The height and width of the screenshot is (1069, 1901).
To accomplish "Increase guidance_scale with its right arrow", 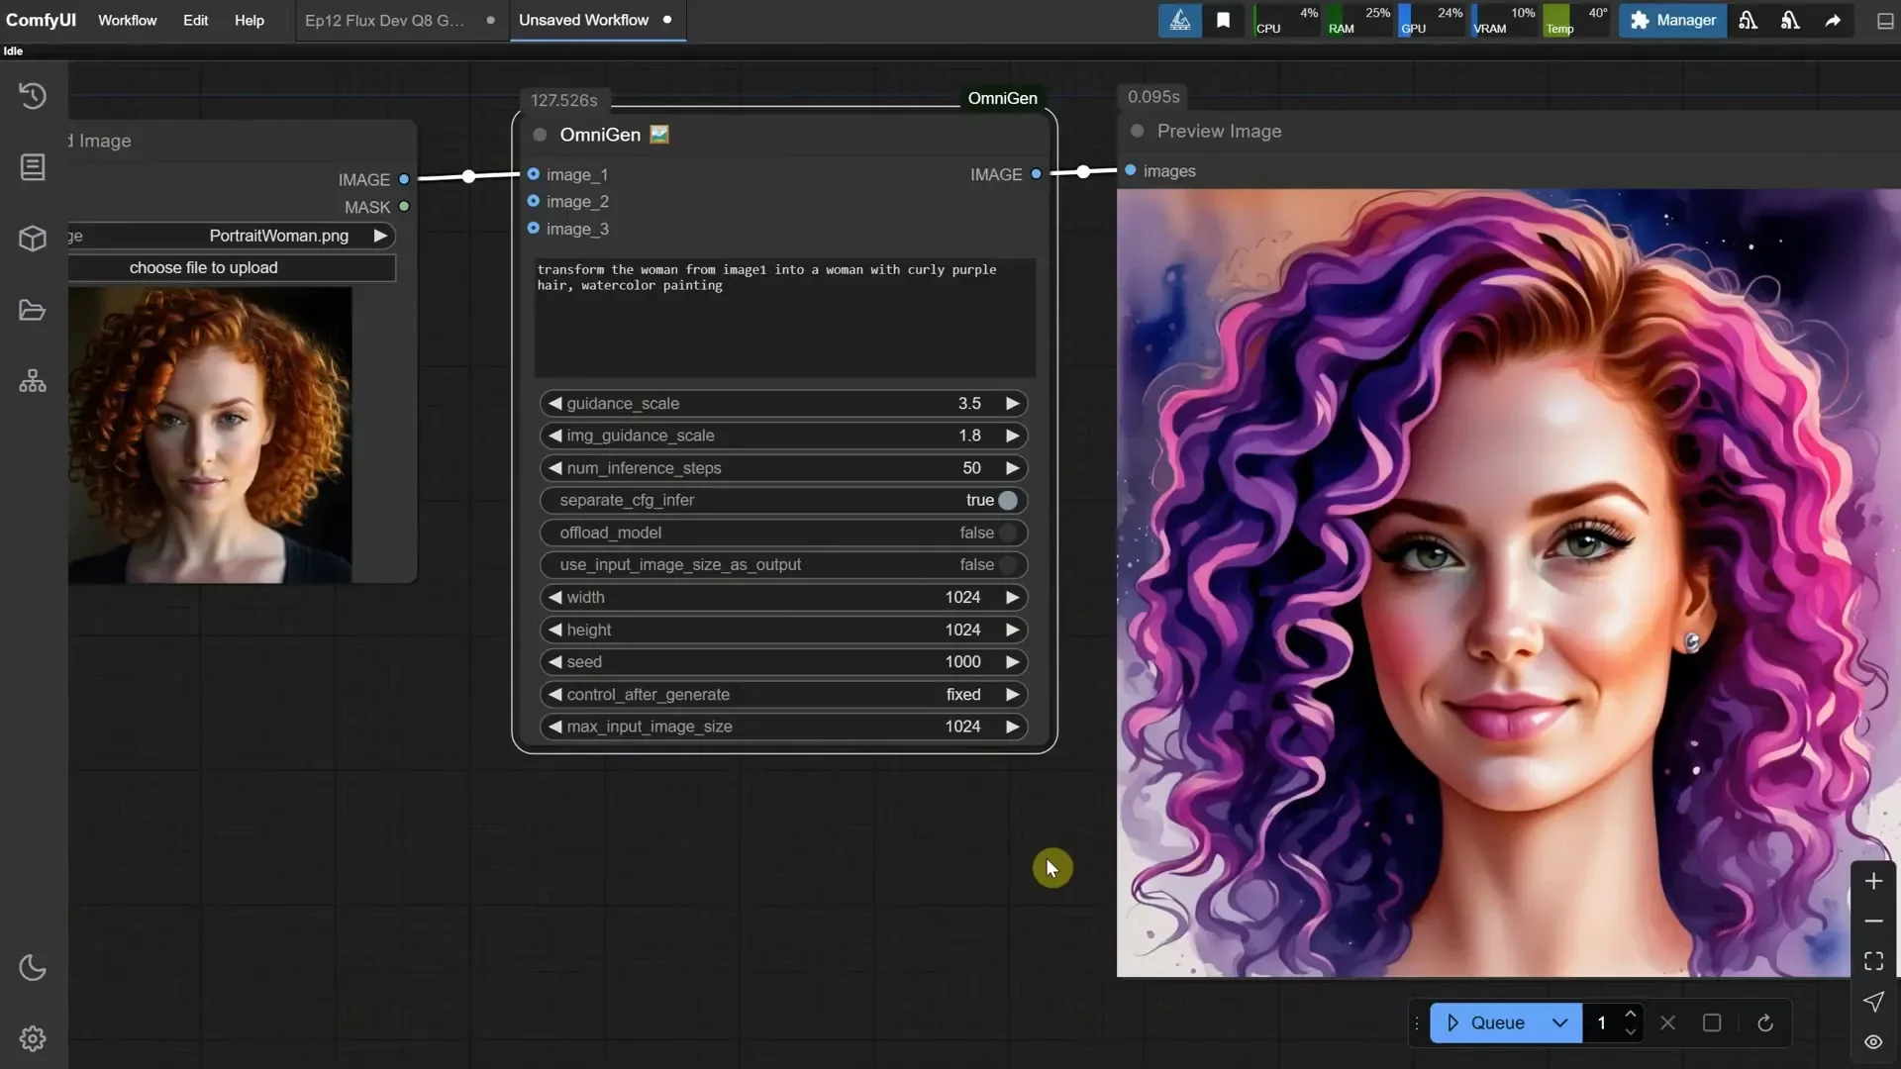I will point(1012,403).
